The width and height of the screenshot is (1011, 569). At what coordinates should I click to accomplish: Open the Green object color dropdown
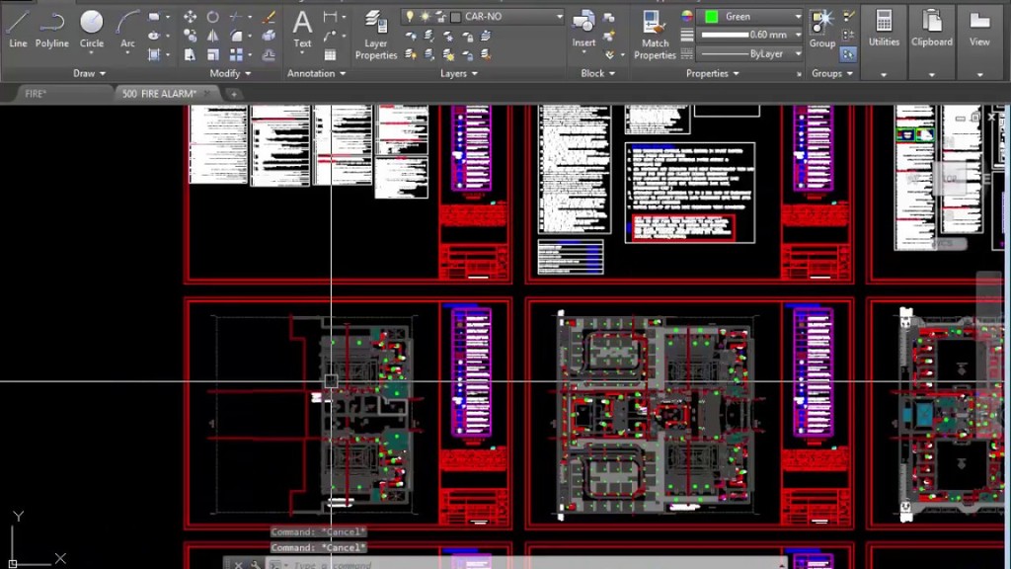coord(798,16)
